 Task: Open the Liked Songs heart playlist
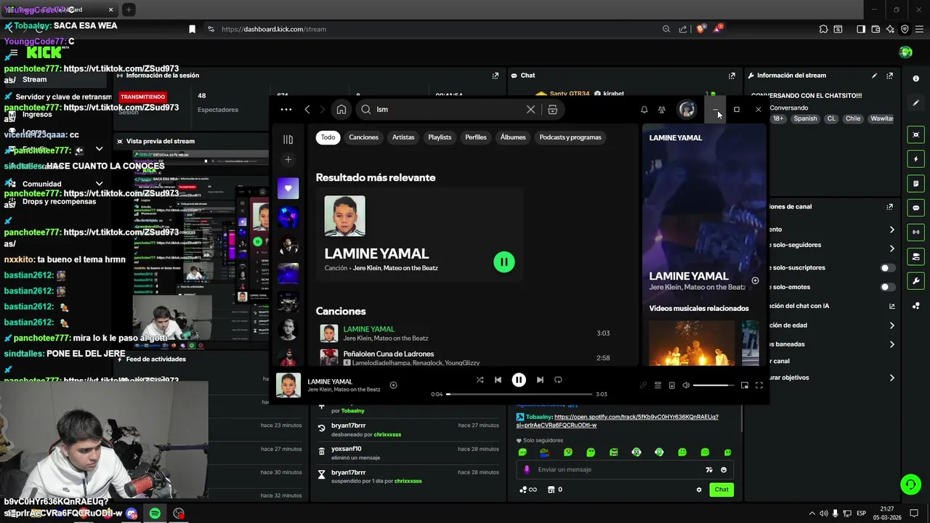pos(288,188)
